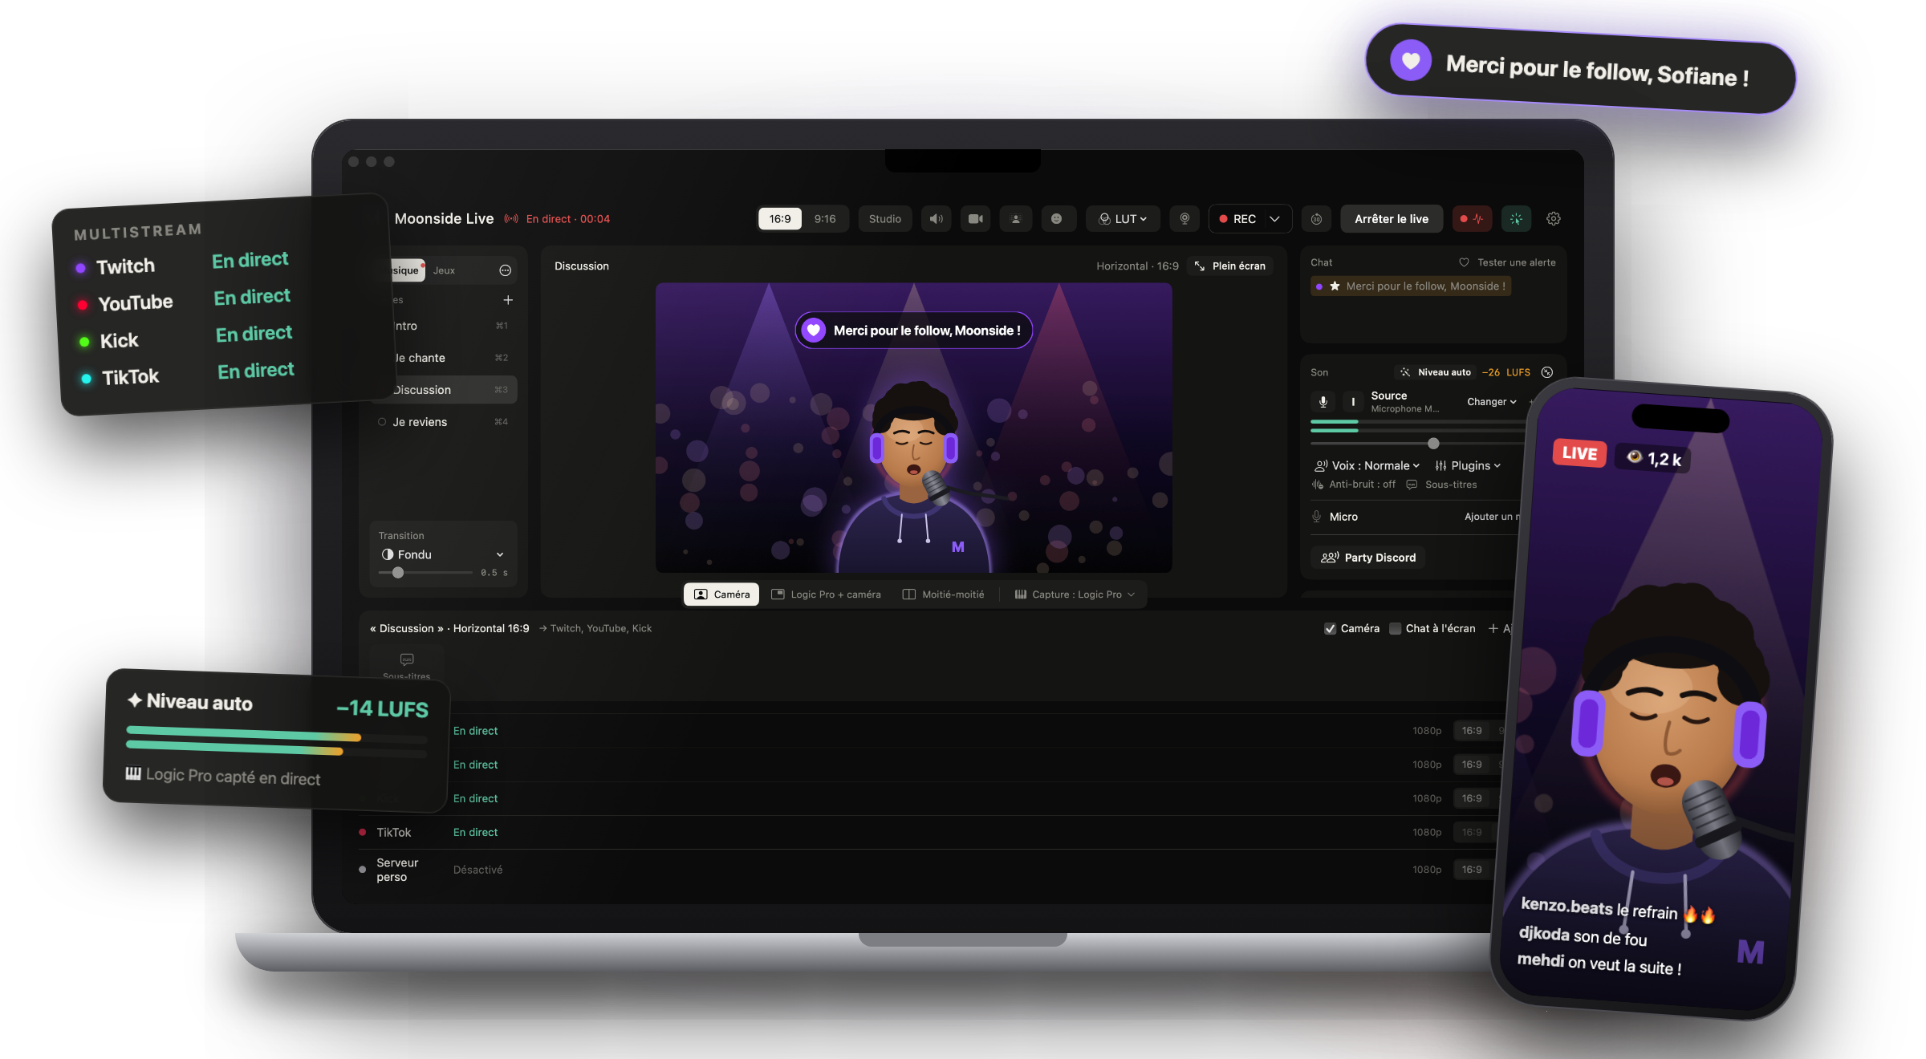Click the compress icon next to -26 LUFS
Viewport: 1926px width, 1059px height.
pos(1547,372)
